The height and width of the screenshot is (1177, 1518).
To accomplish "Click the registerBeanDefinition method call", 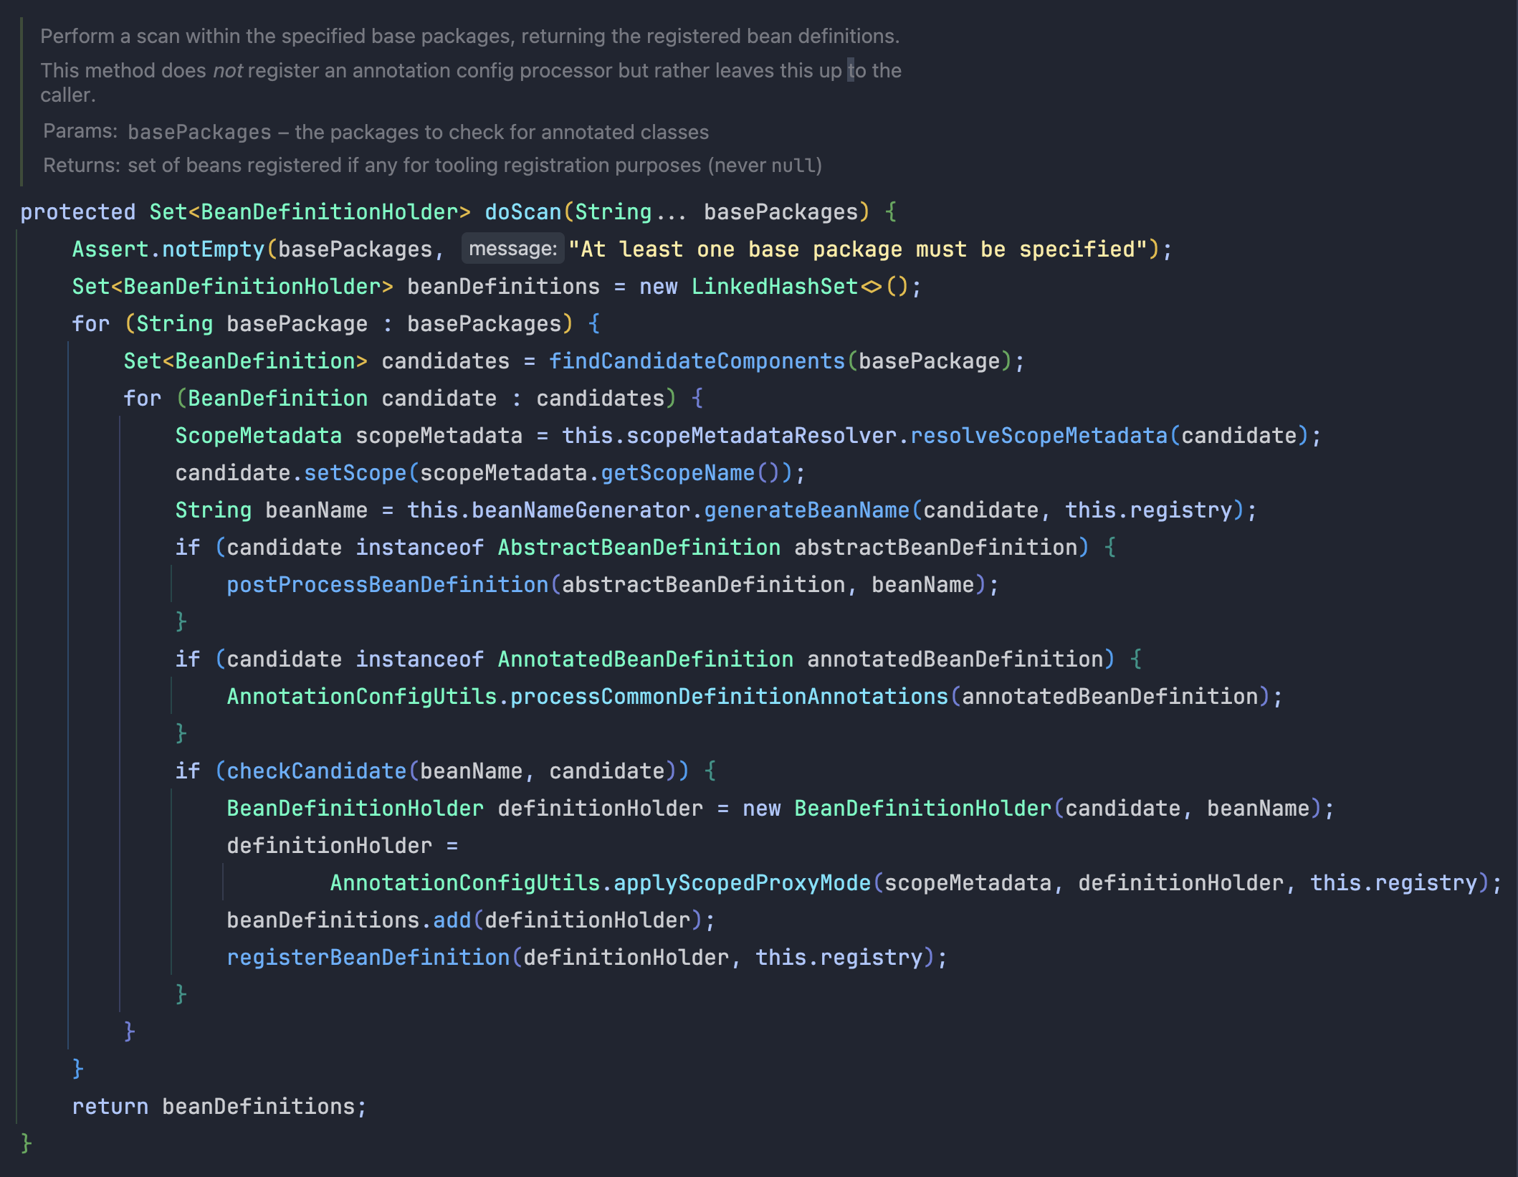I will [368, 958].
